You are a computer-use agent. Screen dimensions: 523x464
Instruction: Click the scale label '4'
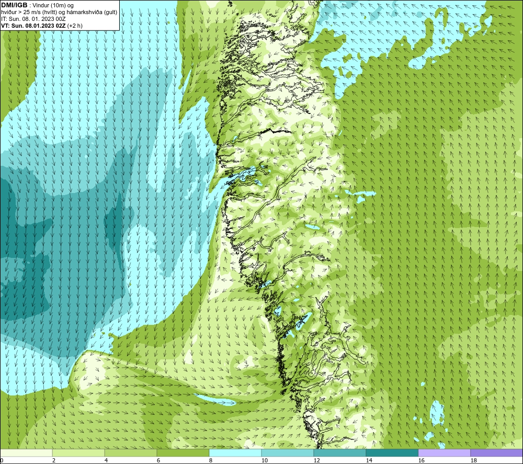click(106, 460)
